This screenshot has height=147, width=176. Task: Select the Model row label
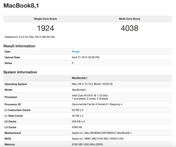[9, 90]
